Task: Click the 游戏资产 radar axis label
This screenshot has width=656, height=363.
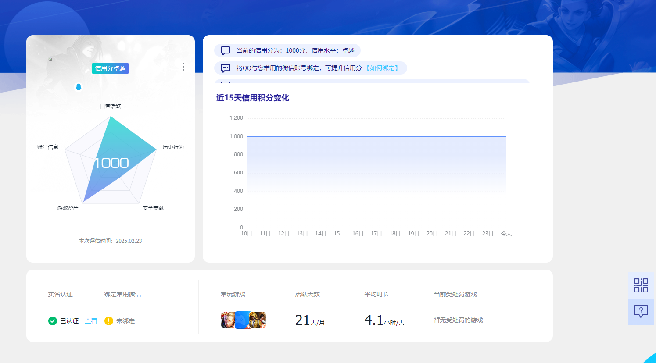Action: [68, 208]
